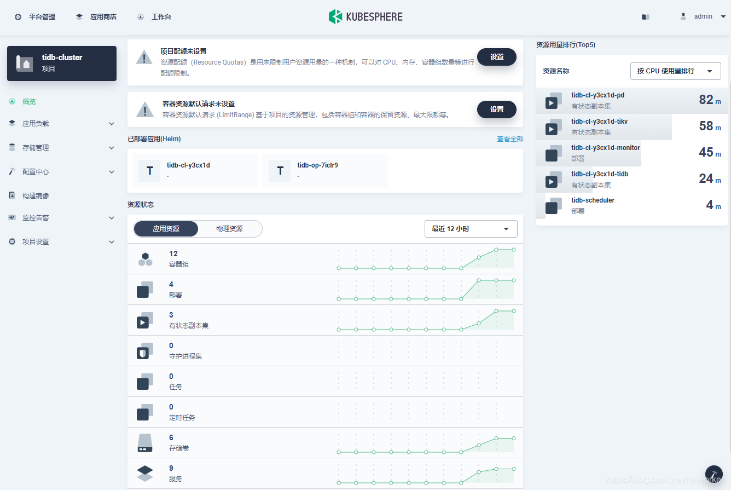Click the 部署 resource row icon
Image resolution: width=731 pixels, height=490 pixels.
[x=144, y=290]
